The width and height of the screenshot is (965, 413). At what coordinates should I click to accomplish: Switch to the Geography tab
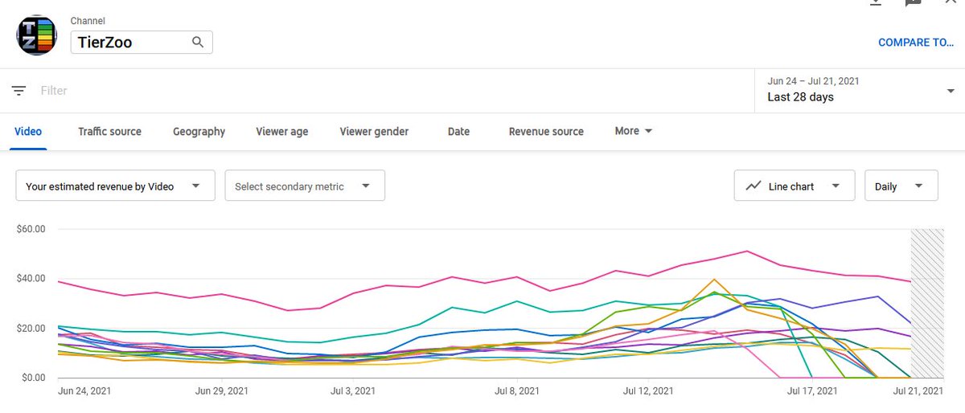199,131
